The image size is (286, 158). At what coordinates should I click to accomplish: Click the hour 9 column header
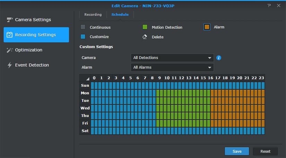tap(160, 78)
